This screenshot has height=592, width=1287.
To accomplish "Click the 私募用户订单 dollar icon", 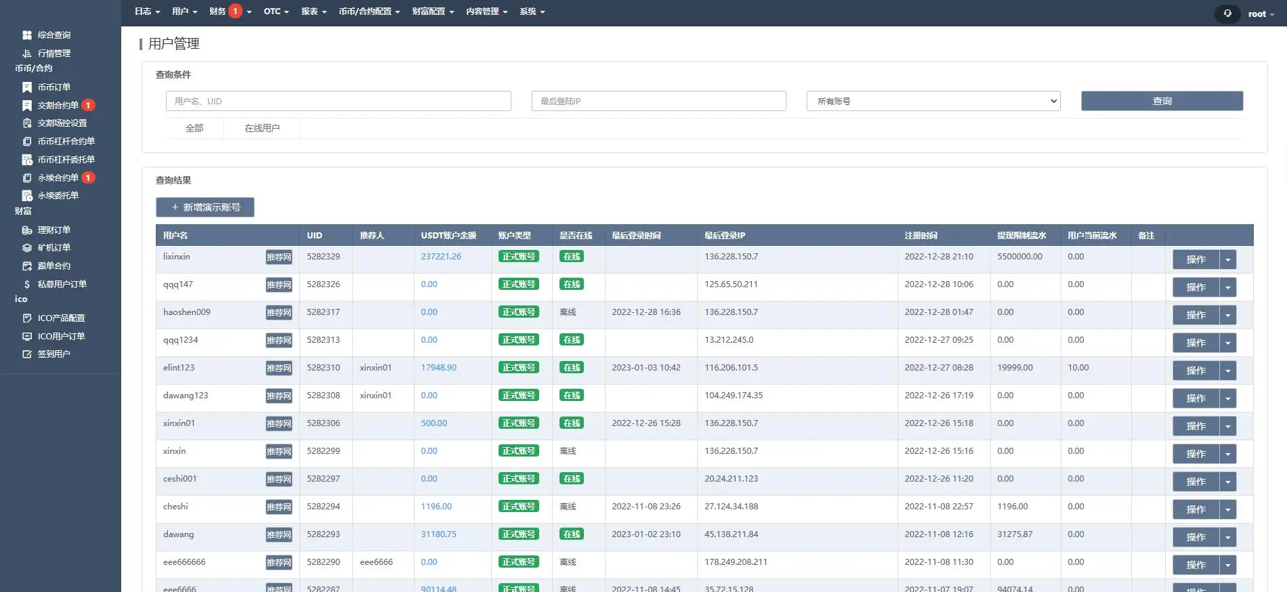I will tap(27, 284).
